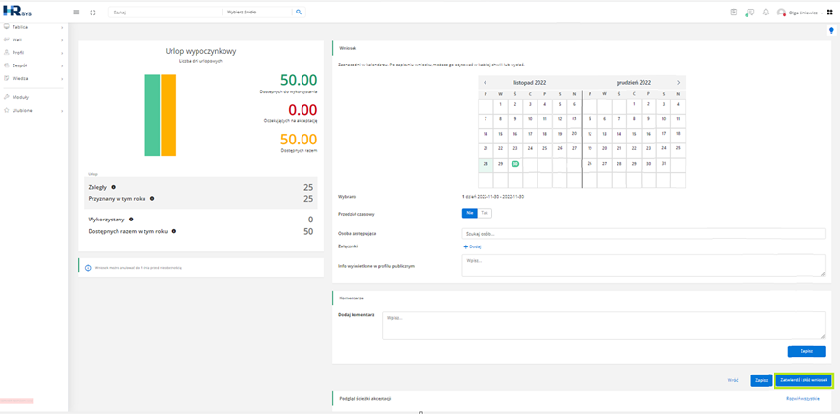Expand the Wiedza submenu chevron

click(62, 79)
